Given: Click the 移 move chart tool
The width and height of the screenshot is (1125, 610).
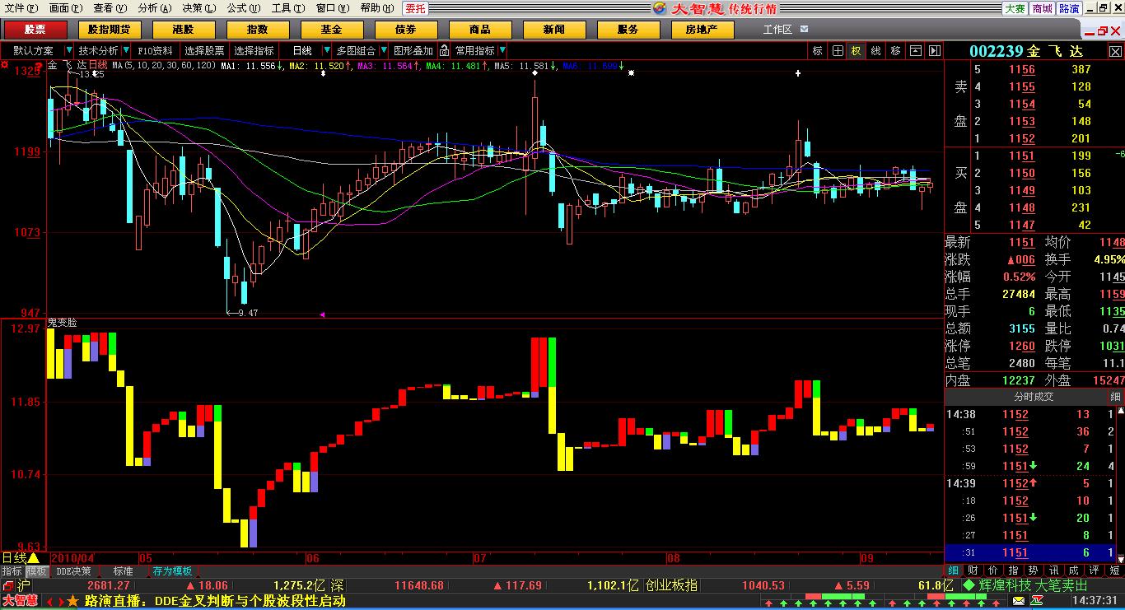Looking at the screenshot, I should 895,51.
